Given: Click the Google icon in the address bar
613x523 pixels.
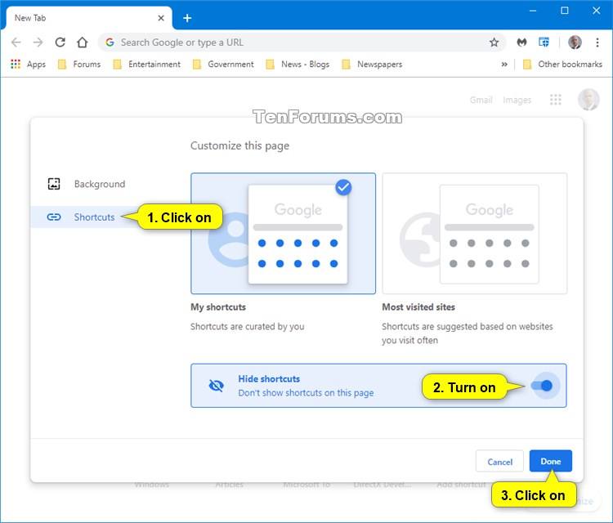Looking at the screenshot, I should [x=110, y=42].
